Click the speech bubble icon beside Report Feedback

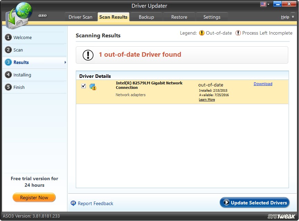(73, 203)
